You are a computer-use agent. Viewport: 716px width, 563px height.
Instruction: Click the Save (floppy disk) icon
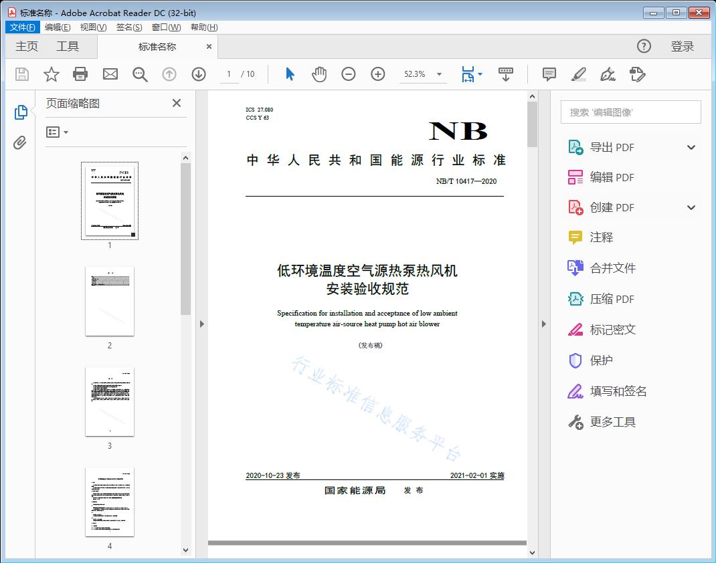(x=21, y=74)
